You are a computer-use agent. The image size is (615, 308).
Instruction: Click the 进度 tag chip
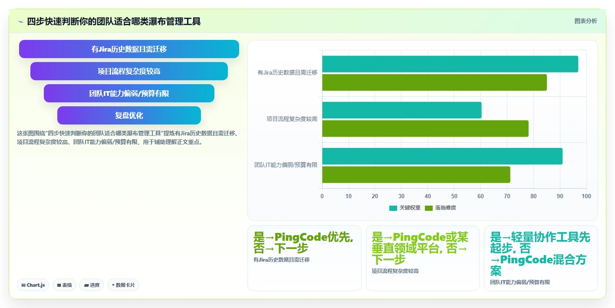(x=92, y=285)
